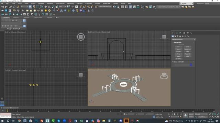
Task: Click the Cone primitive button
Action: 187,47
